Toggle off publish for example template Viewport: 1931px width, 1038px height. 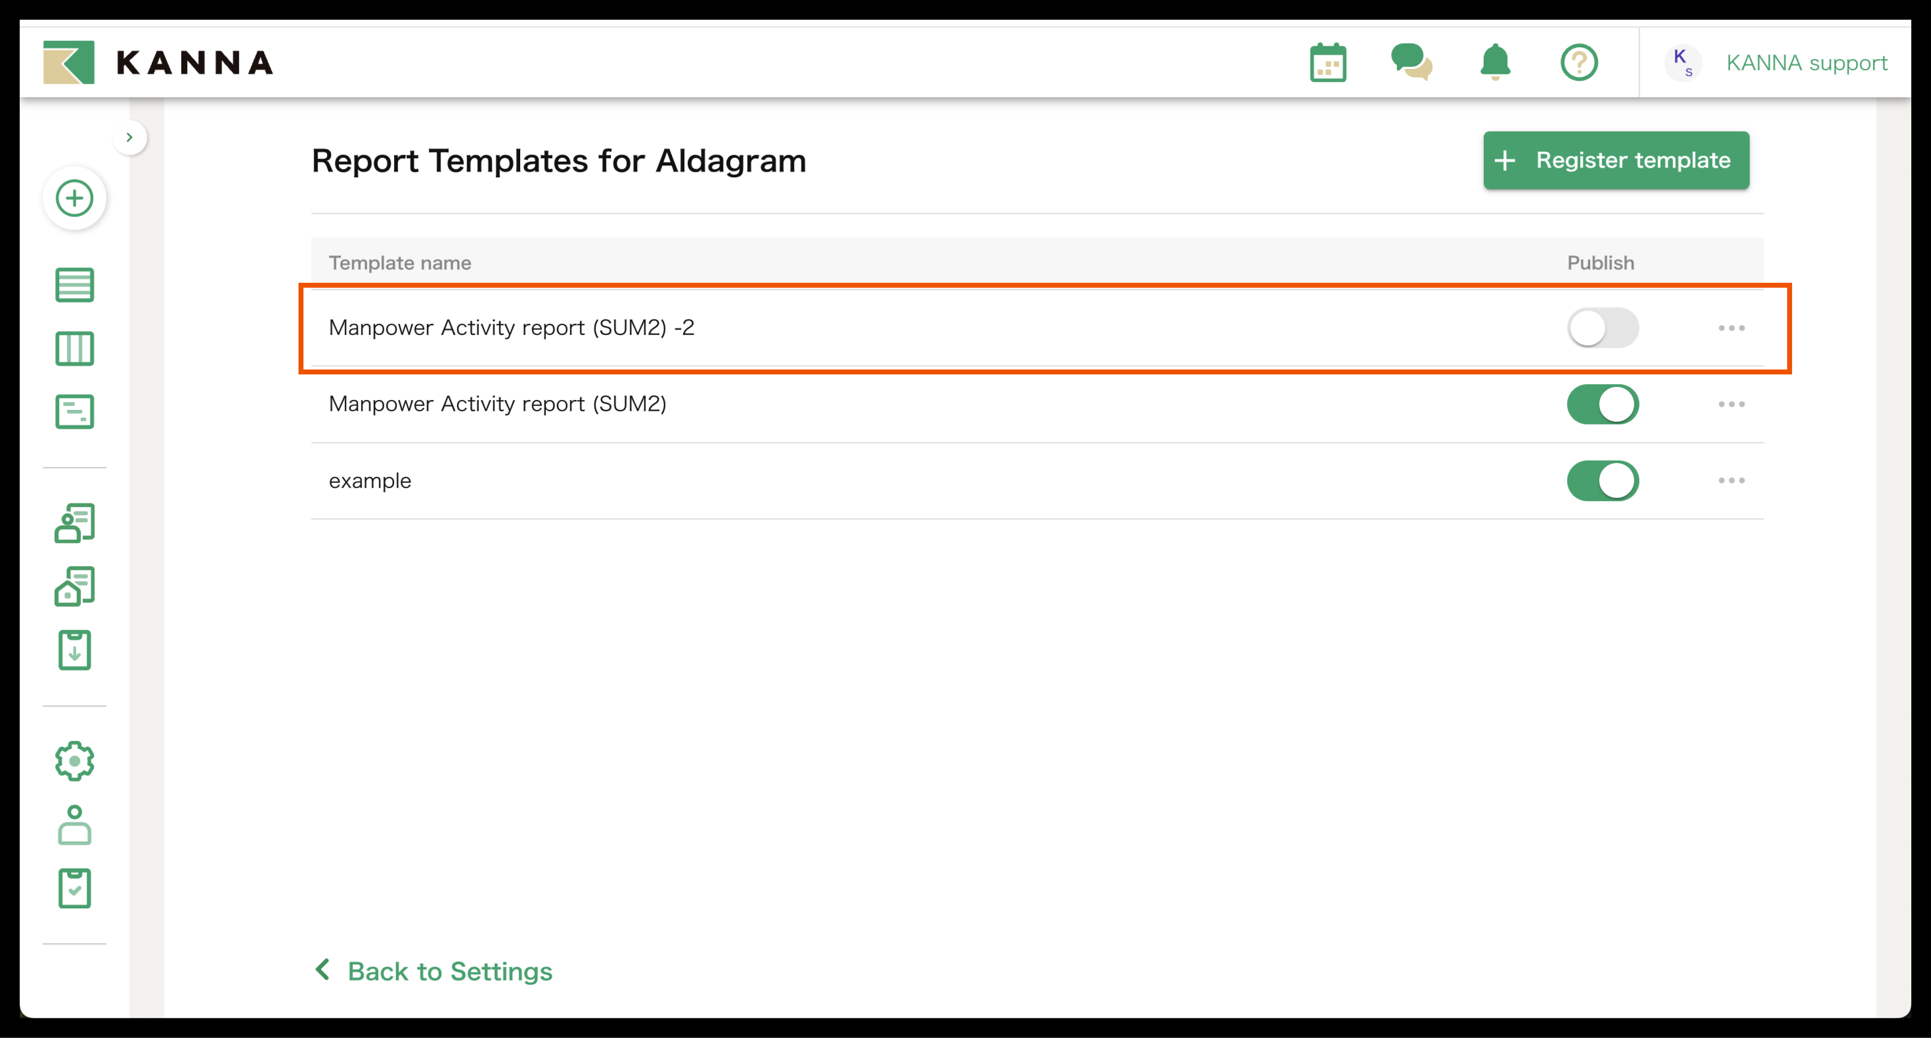pyautogui.click(x=1602, y=480)
